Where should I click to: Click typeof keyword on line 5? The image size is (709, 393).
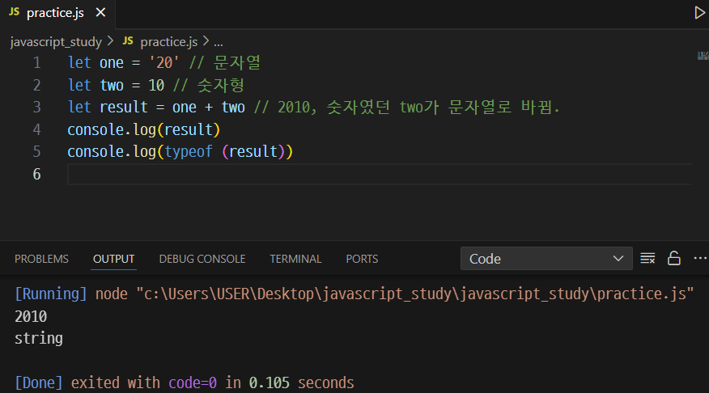pyautogui.click(x=188, y=151)
